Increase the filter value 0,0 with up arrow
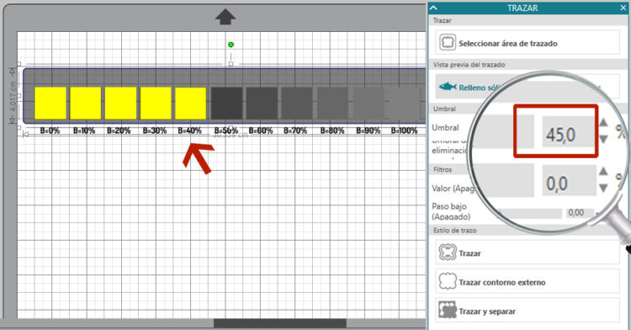Image resolution: width=631 pixels, height=330 pixels. (603, 172)
